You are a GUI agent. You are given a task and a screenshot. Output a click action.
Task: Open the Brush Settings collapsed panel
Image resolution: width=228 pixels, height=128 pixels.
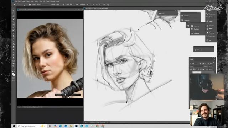coord(211,14)
